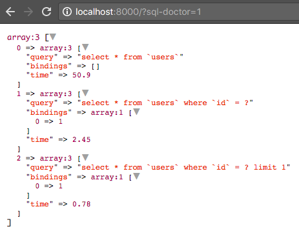Click the time value 0.78

click(x=81, y=204)
